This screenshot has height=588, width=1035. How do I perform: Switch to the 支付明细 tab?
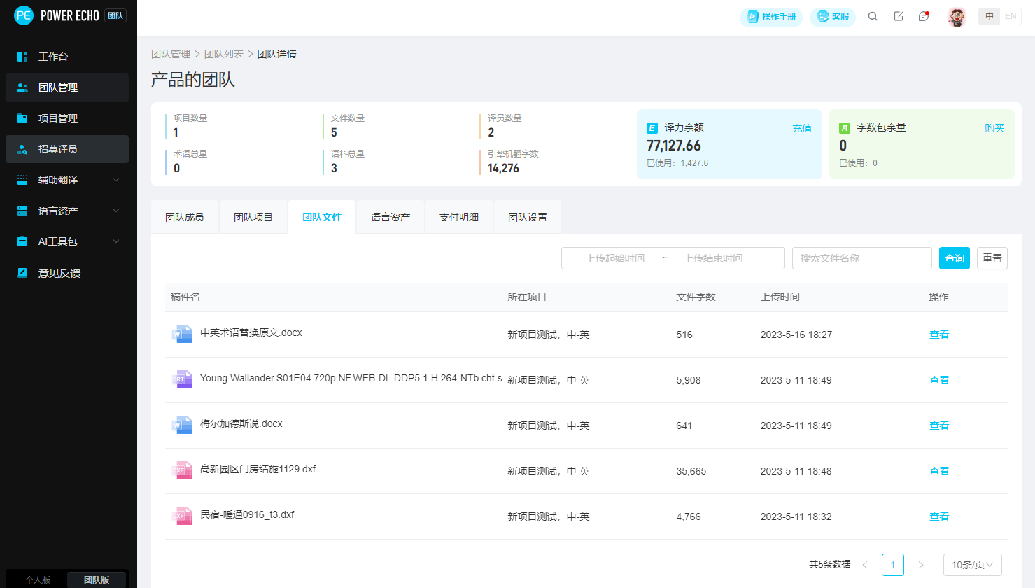(459, 217)
